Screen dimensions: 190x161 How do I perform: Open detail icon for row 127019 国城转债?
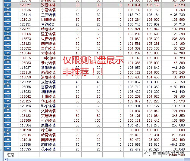click(x=8, y=139)
